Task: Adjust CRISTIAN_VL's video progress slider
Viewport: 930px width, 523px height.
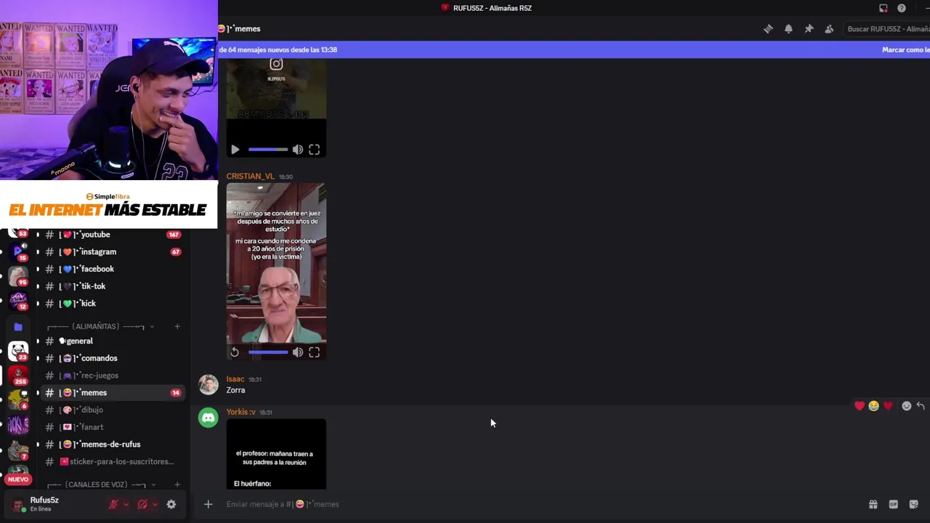Action: pyautogui.click(x=268, y=352)
